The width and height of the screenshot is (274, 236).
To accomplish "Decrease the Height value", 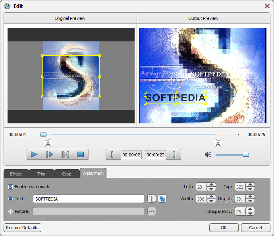I will pos(250,201).
